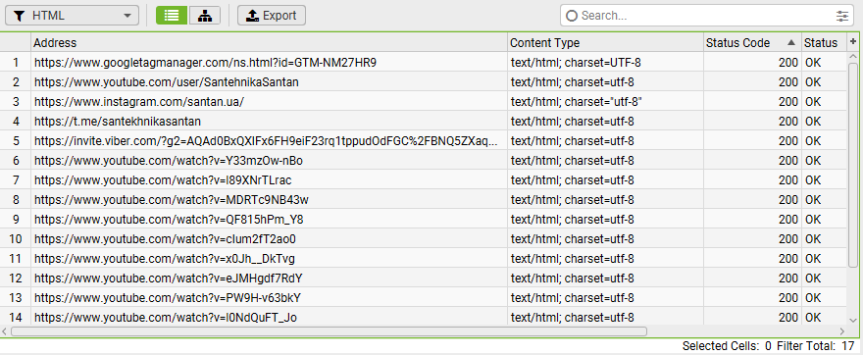Open search filter settings icon
The height and width of the screenshot is (355, 863).
coord(842,16)
